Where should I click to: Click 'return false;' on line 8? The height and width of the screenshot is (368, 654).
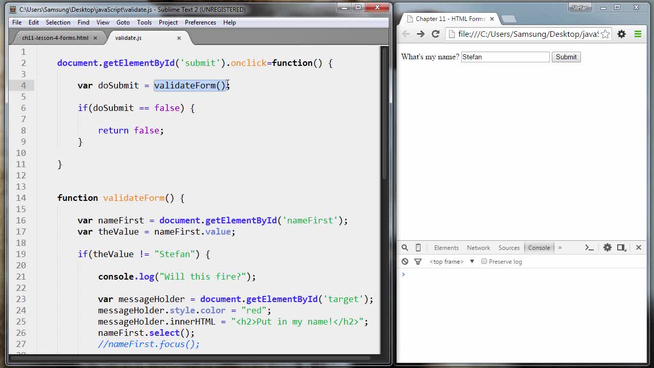click(x=131, y=130)
